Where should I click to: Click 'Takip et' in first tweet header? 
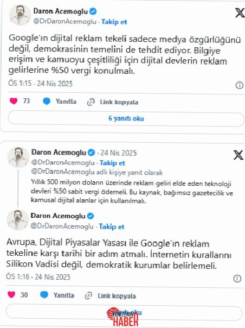click(114, 22)
